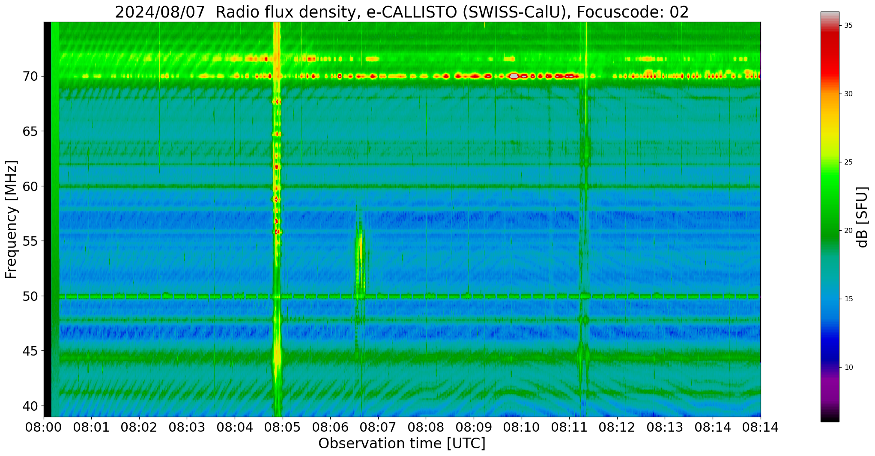The image size is (875, 456).
Task: Click the 08:03 time tick label
Action: coord(187,427)
